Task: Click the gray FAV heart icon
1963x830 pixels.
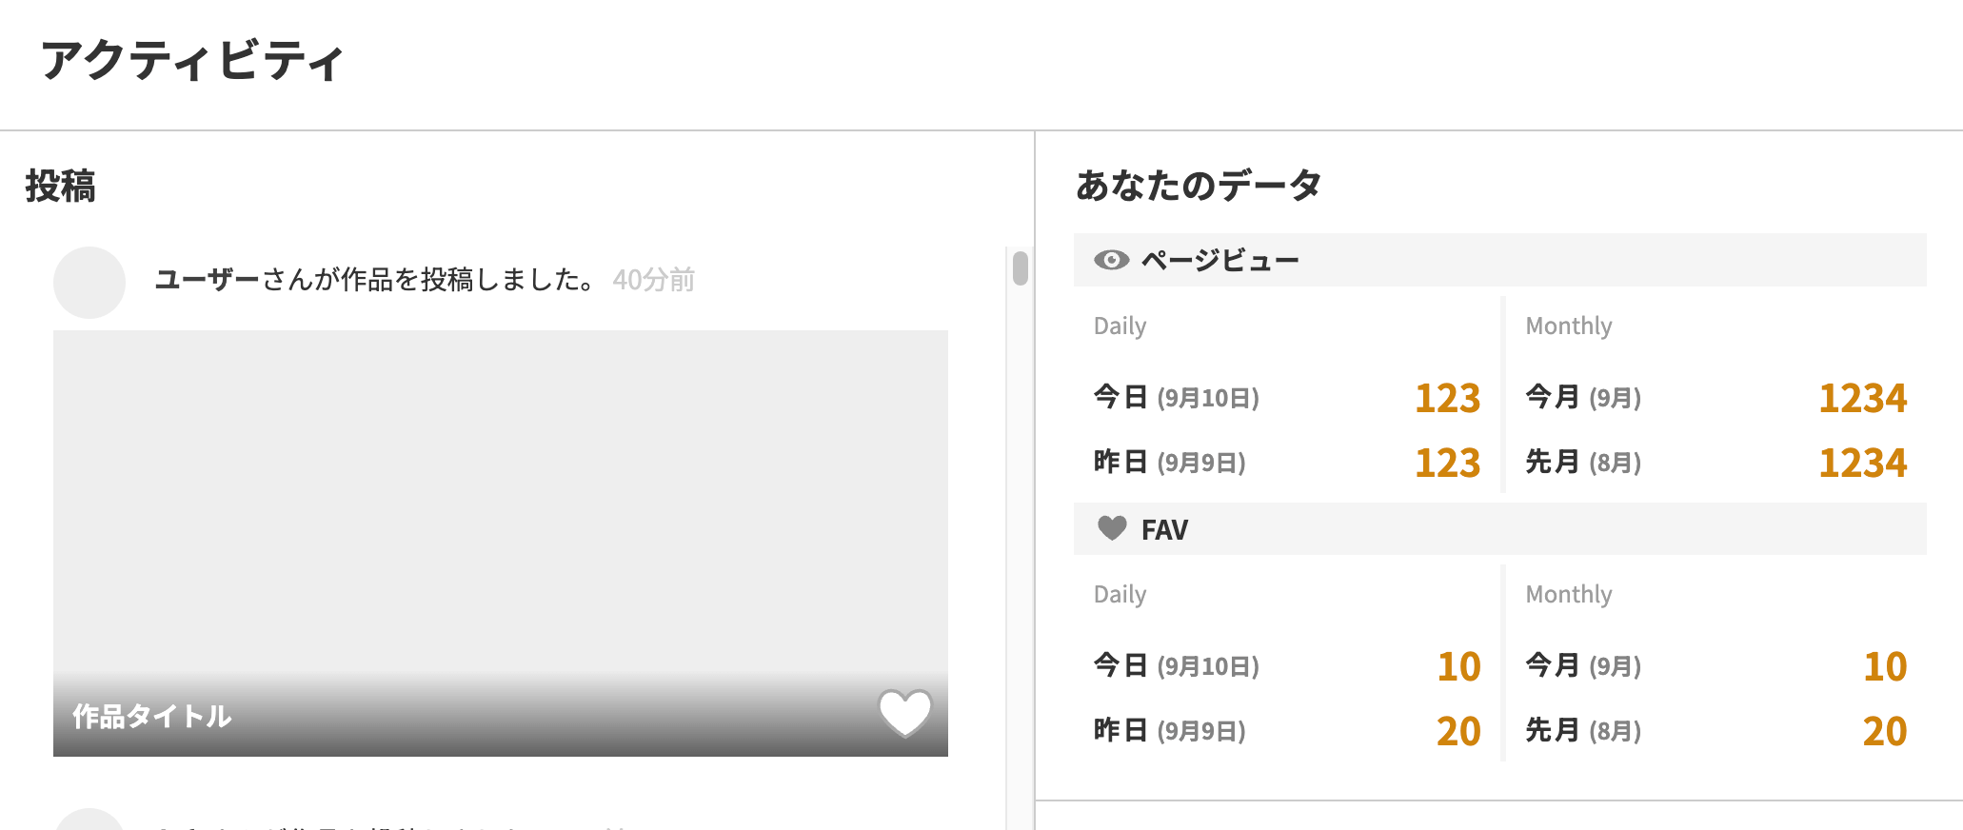Action: pyautogui.click(x=1112, y=528)
